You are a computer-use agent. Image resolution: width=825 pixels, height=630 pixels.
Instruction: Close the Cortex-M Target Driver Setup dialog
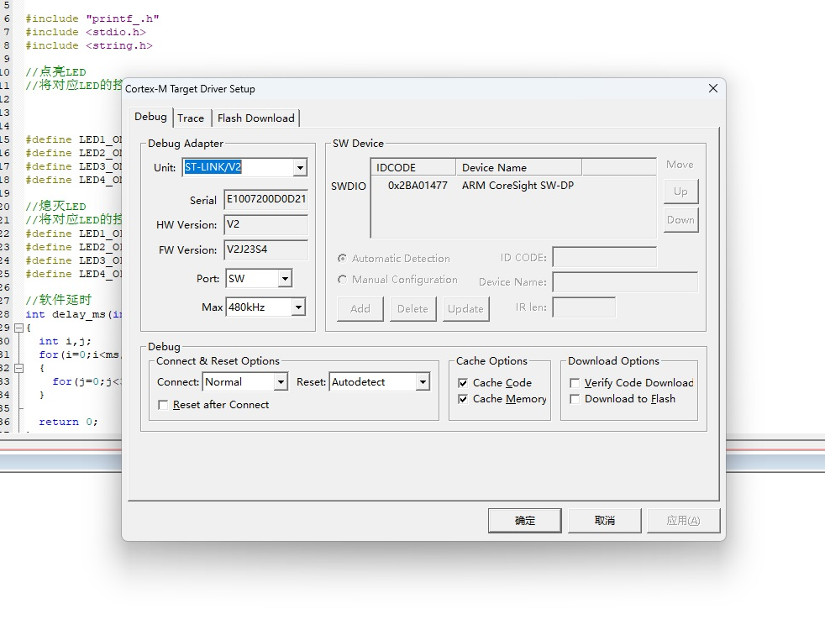point(712,88)
